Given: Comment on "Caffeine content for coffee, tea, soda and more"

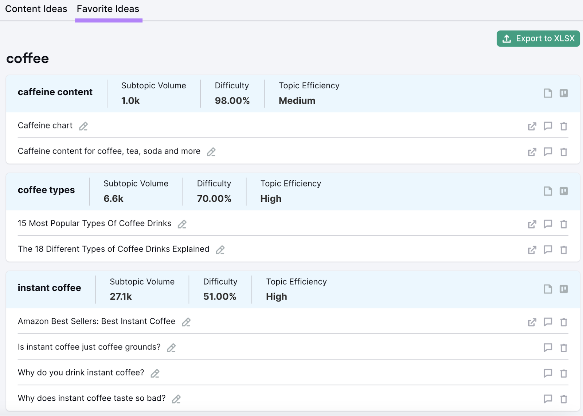Looking at the screenshot, I should (x=548, y=152).
